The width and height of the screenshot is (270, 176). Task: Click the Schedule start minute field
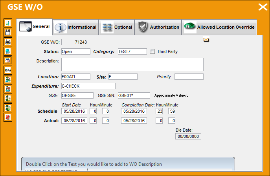pyautogui.click(x=106, y=111)
